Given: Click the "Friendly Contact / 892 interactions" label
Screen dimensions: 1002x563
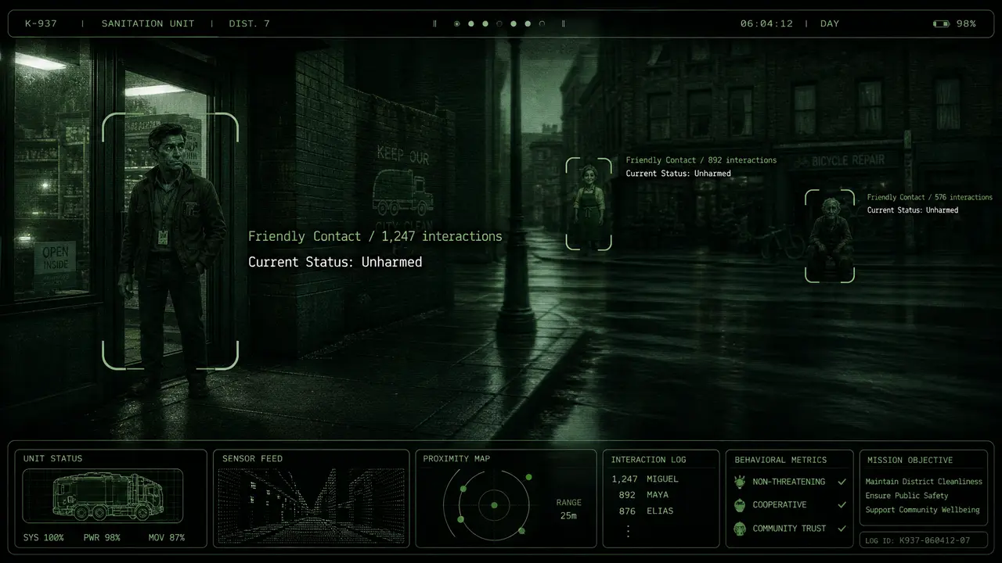Looking at the screenshot, I should pyautogui.click(x=701, y=160).
